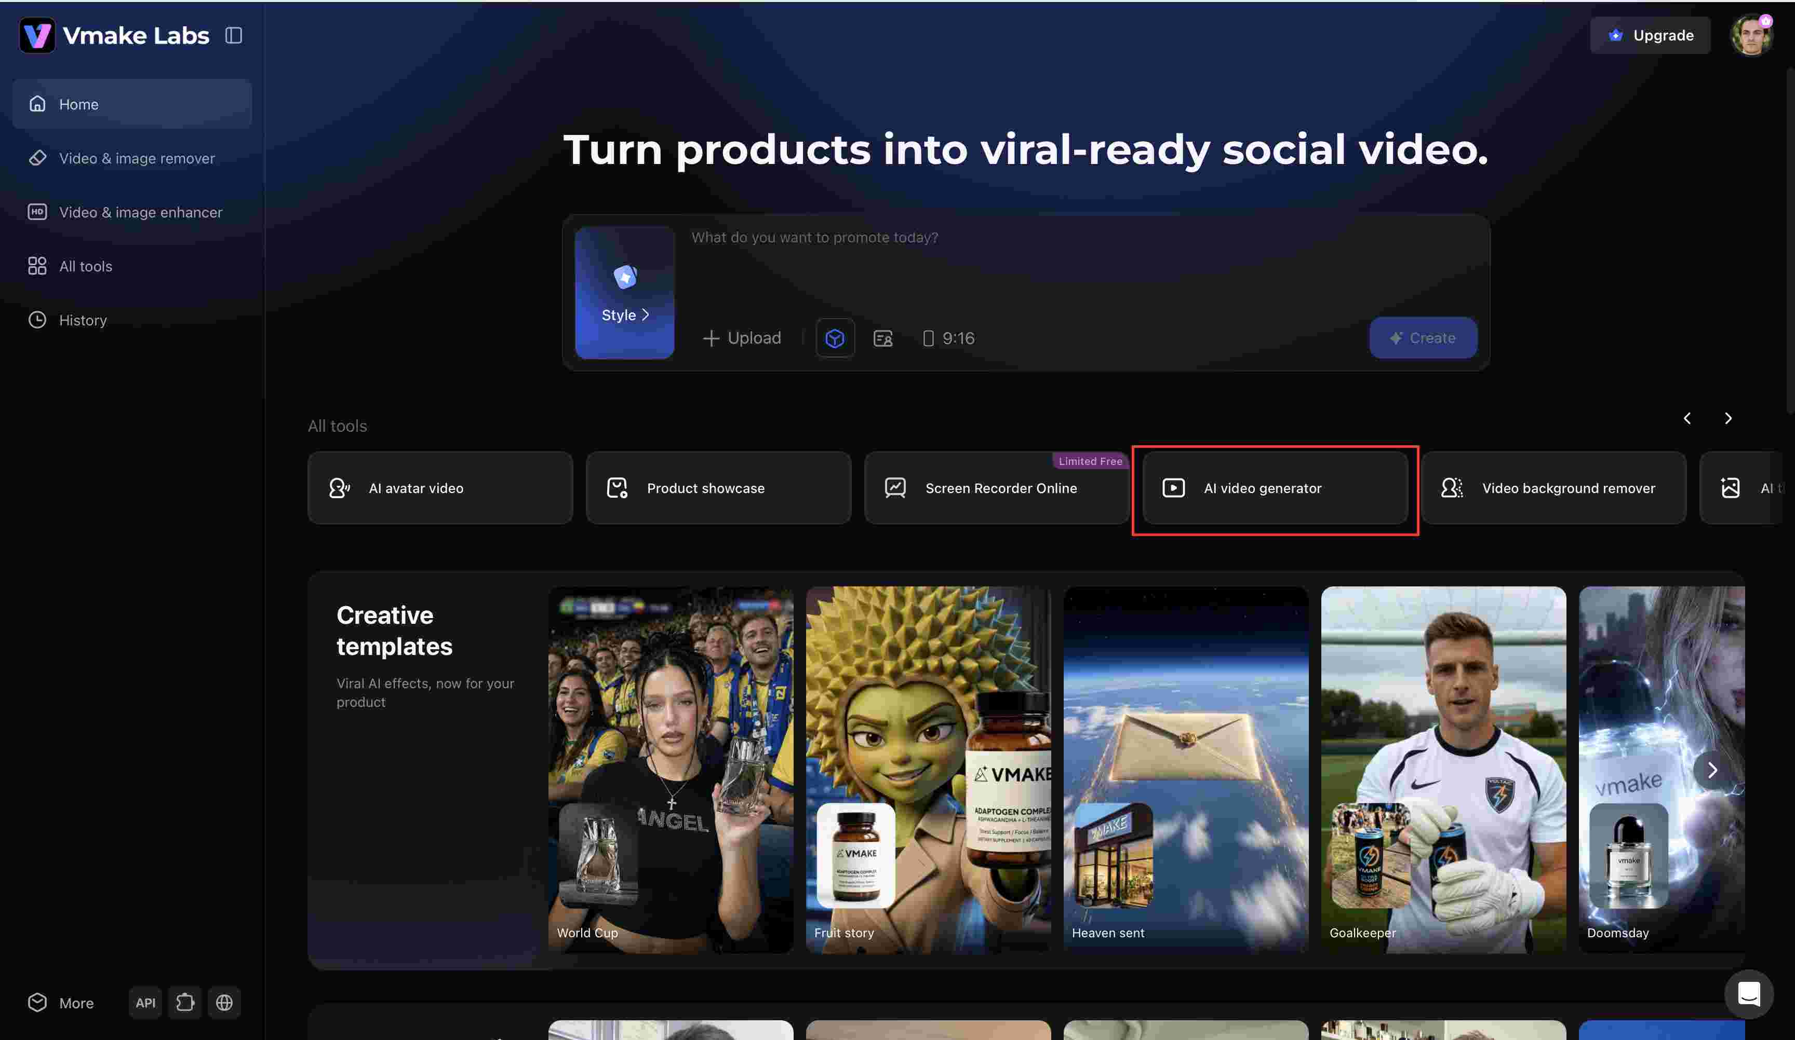Screen dimensions: 1795x1040
Task: Click the cube icon beside More
Action: (x=37, y=1003)
